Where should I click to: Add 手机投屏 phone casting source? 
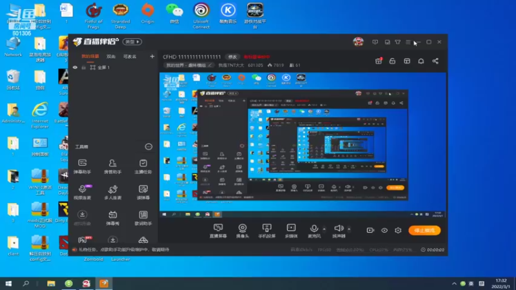click(267, 231)
